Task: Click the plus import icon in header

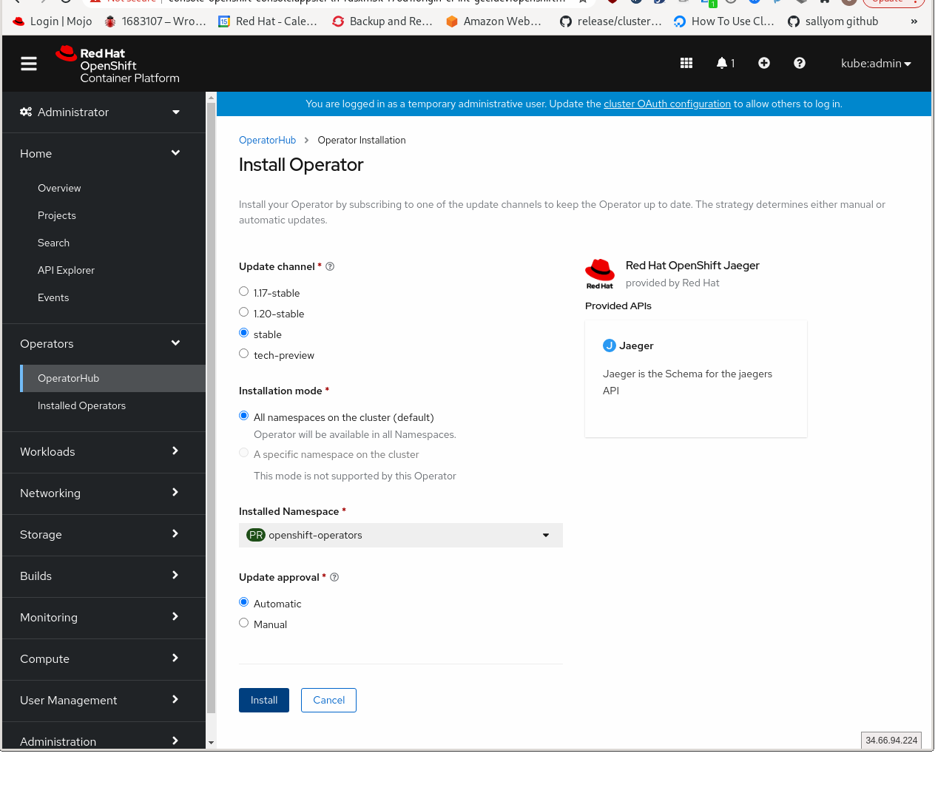Action: [x=764, y=64]
